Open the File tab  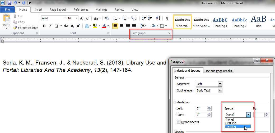(7, 10)
